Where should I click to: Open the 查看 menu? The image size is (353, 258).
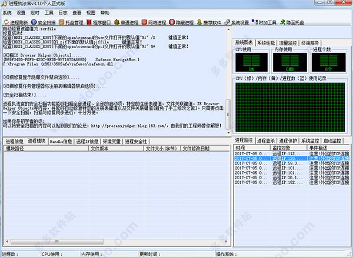[76, 13]
